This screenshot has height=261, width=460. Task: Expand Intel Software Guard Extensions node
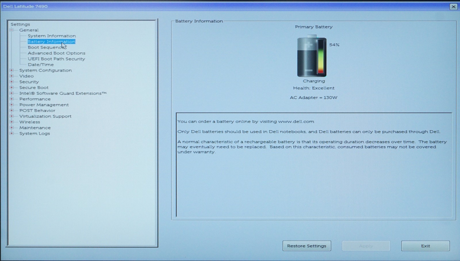tap(11, 93)
